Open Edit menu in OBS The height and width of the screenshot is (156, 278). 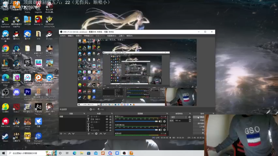(x=71, y=36)
